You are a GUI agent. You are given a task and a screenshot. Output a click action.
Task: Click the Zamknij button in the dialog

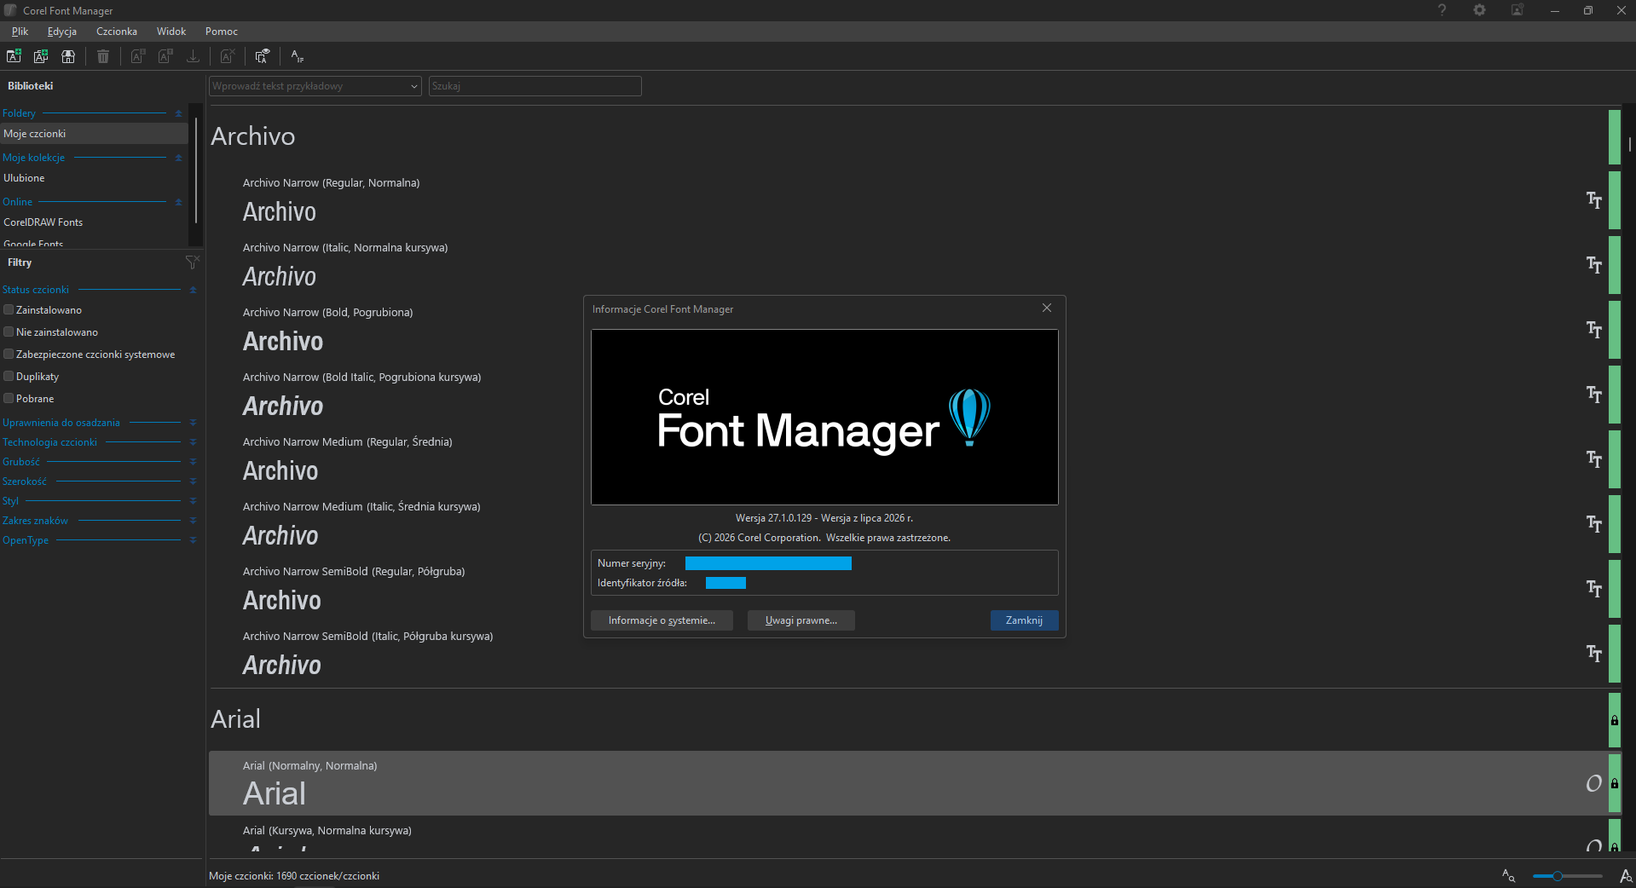[x=1024, y=620]
